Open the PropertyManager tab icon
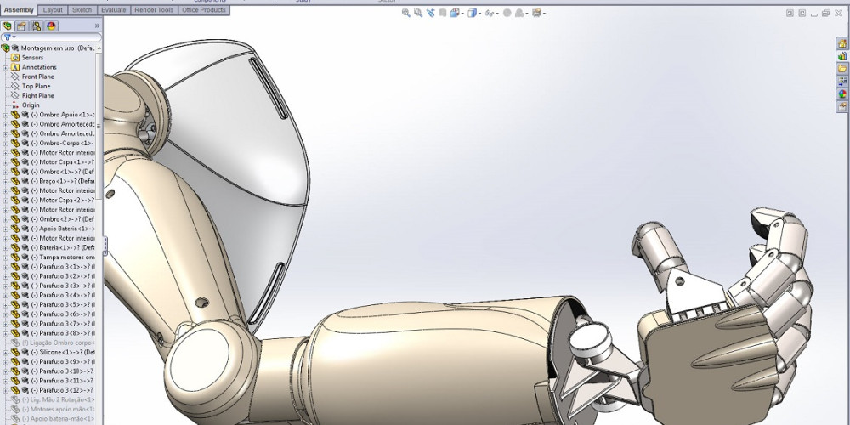The width and height of the screenshot is (850, 425). tap(22, 25)
